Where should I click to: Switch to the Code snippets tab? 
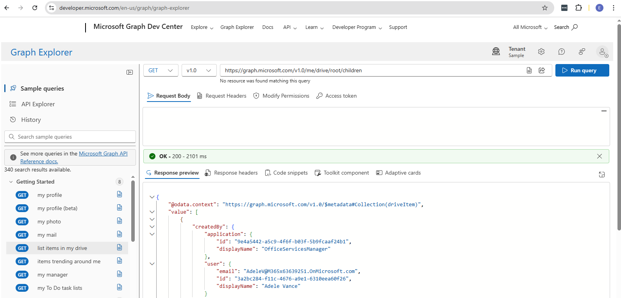[x=286, y=173]
